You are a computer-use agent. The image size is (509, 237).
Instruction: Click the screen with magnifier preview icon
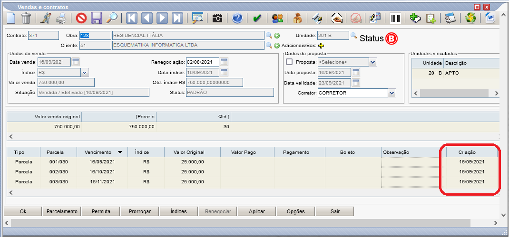coord(197,18)
